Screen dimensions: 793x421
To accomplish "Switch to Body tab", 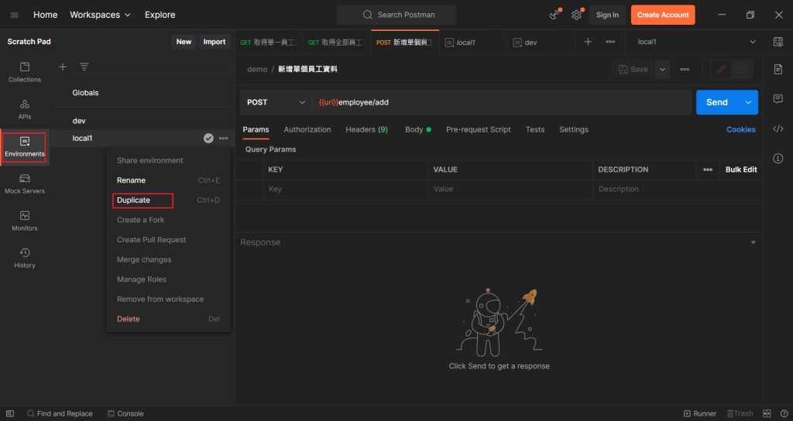I will [417, 129].
